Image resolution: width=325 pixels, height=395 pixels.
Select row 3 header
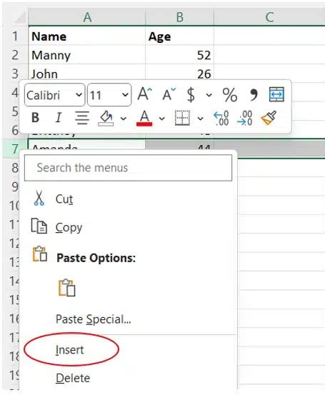click(x=15, y=74)
